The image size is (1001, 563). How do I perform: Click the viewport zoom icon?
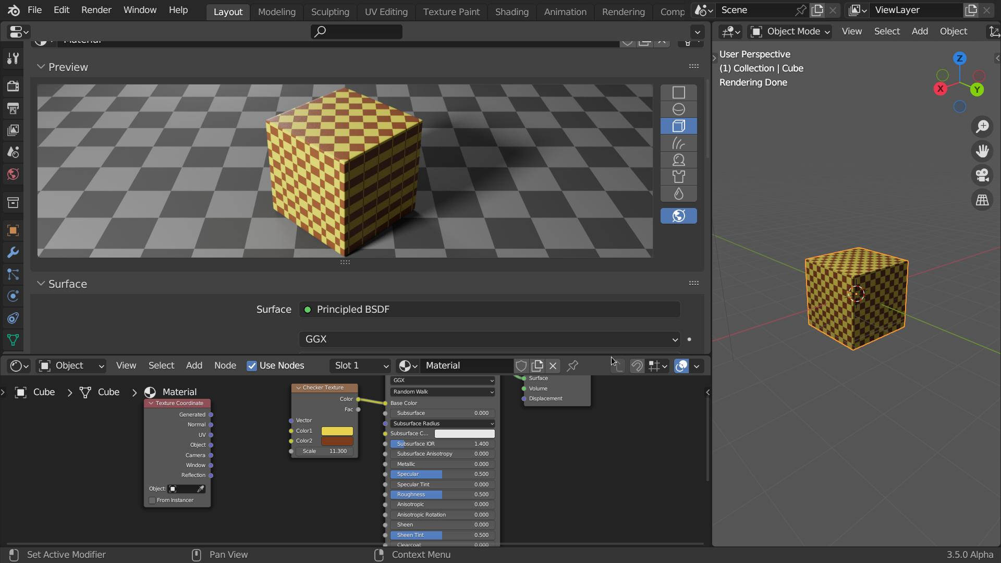click(x=982, y=127)
